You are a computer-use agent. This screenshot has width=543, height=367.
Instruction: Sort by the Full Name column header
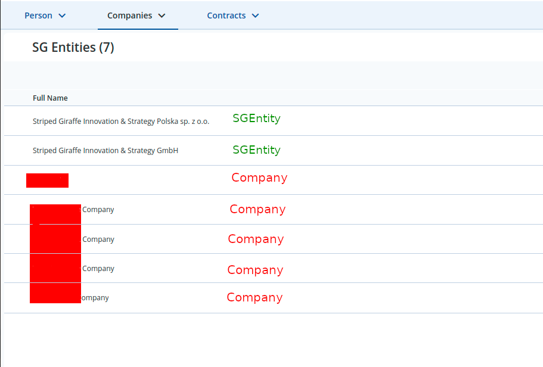coord(50,98)
